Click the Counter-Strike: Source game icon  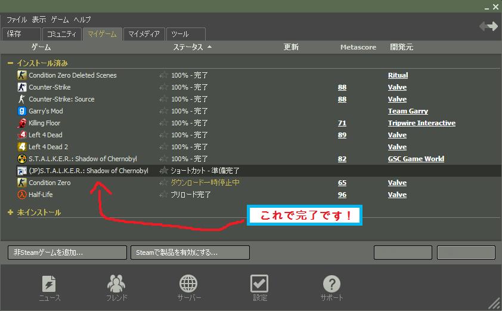22,98
